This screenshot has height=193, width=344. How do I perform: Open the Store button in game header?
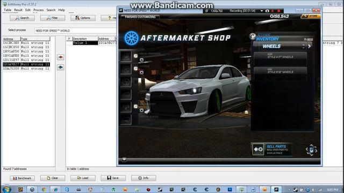[311, 16]
